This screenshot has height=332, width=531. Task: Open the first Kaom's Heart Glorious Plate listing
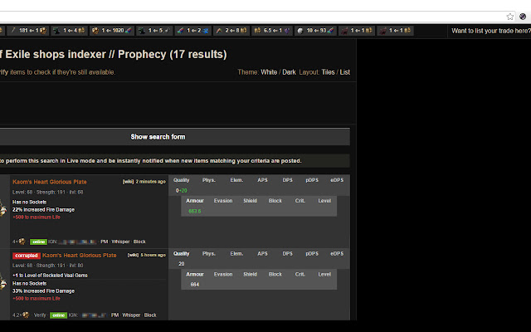[50, 182]
